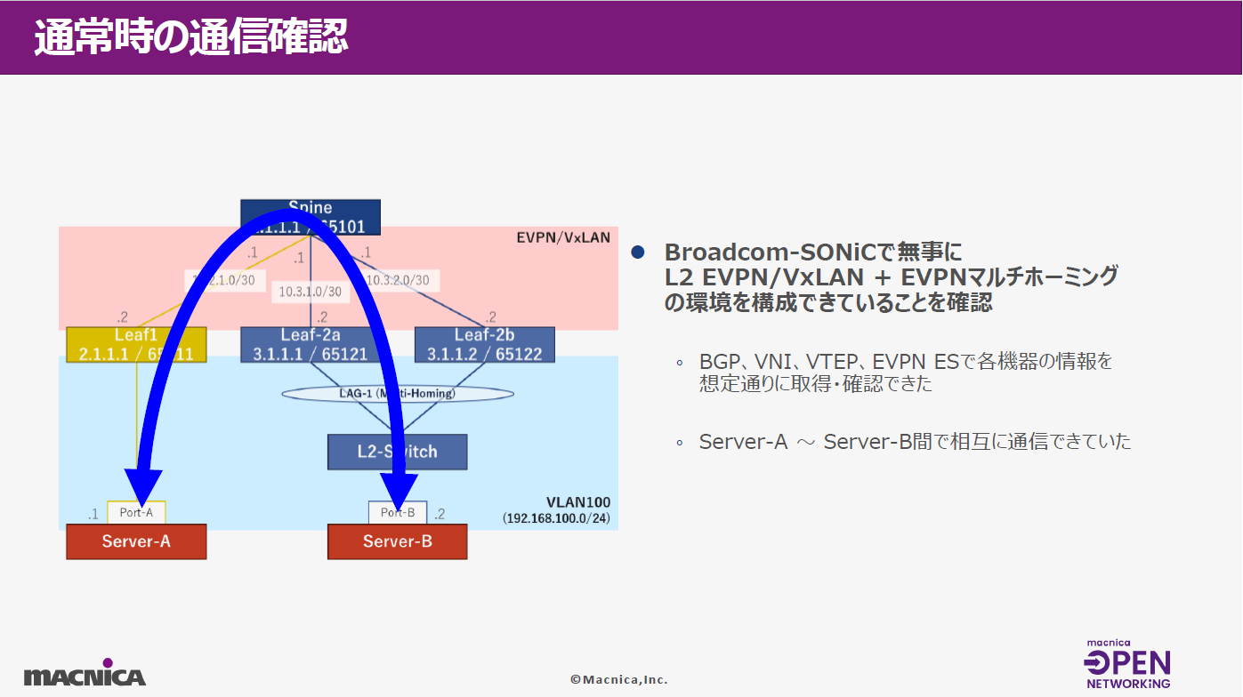
Task: Click the L2-Switch node box
Action: click(x=398, y=452)
